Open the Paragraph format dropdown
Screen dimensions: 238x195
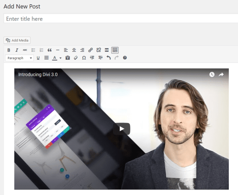(x=20, y=58)
